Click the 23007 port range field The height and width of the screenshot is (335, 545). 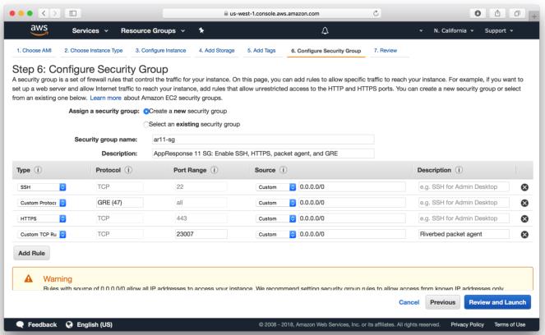pyautogui.click(x=201, y=234)
